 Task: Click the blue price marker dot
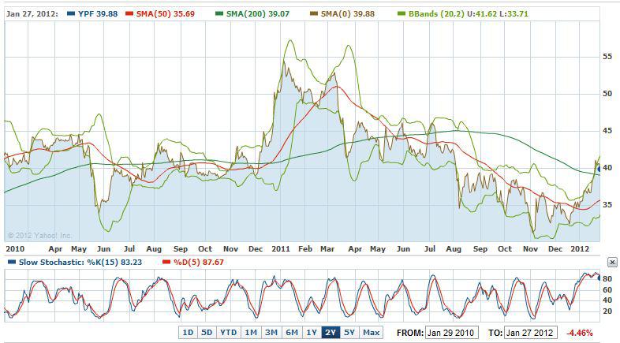[599, 169]
